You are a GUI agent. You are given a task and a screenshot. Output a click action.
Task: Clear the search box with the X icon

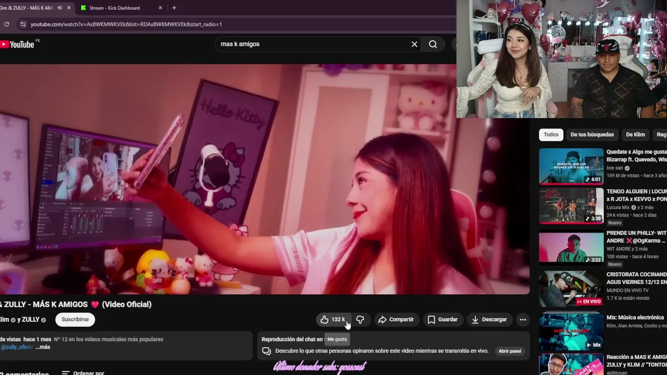(x=414, y=44)
